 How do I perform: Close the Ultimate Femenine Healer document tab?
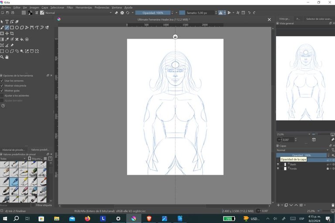(269, 20)
